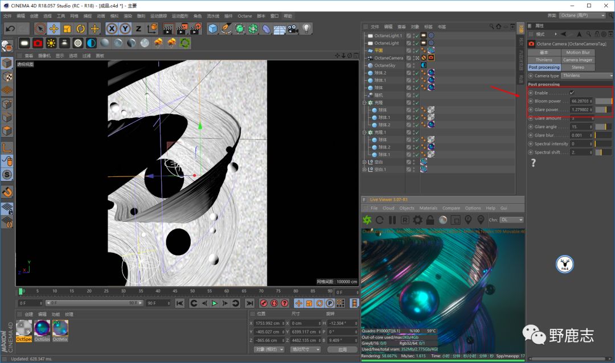The width and height of the screenshot is (615, 363).
Task: Click the Motion Blur tab button
Action: (577, 52)
